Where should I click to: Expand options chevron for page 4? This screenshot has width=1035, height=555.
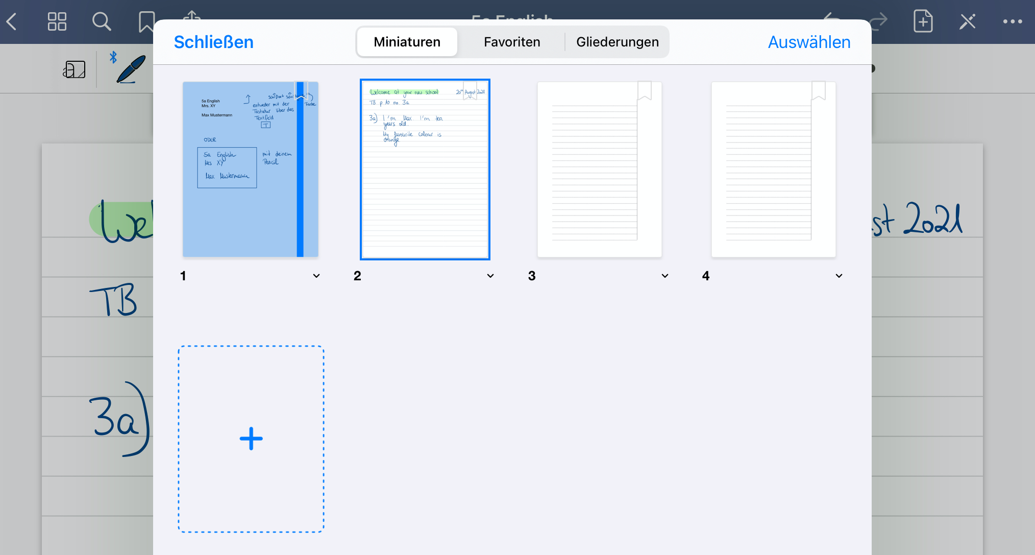pos(839,276)
